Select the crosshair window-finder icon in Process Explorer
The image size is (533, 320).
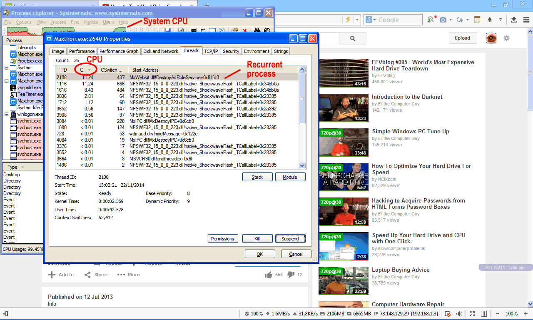click(x=267, y=31)
